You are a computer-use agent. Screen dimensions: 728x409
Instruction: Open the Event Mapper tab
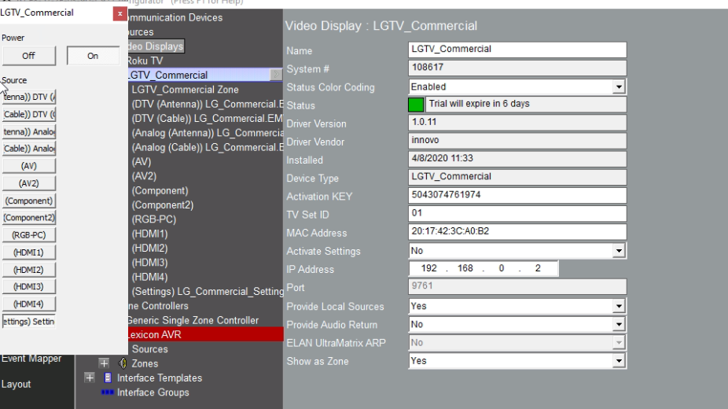(31, 359)
